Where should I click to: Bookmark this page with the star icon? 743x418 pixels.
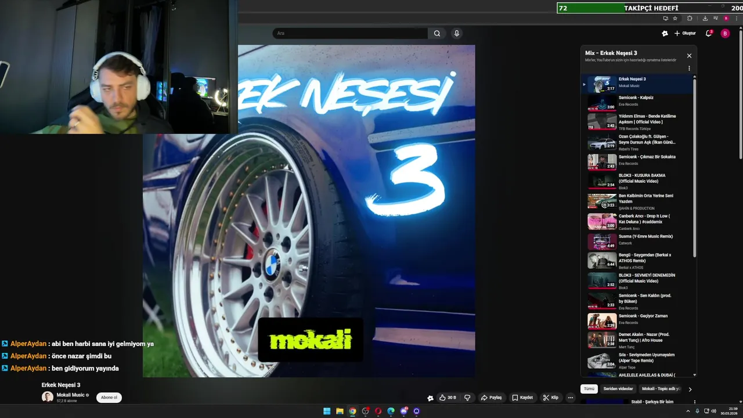pos(675,18)
